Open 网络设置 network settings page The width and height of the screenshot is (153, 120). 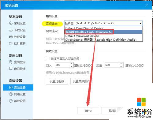(x=17, y=94)
